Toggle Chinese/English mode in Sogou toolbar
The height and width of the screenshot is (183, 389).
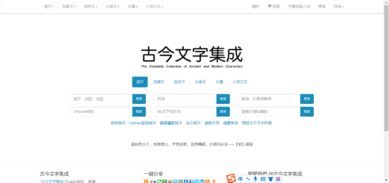pyautogui.click(x=240, y=179)
